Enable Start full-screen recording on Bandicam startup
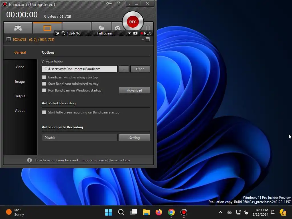This screenshot has height=219, width=292. click(44, 112)
